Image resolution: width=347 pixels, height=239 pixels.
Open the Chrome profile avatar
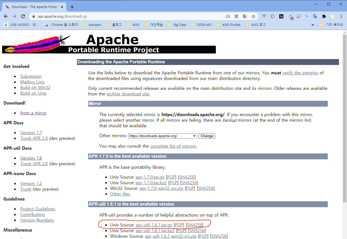pyautogui.click(x=333, y=16)
